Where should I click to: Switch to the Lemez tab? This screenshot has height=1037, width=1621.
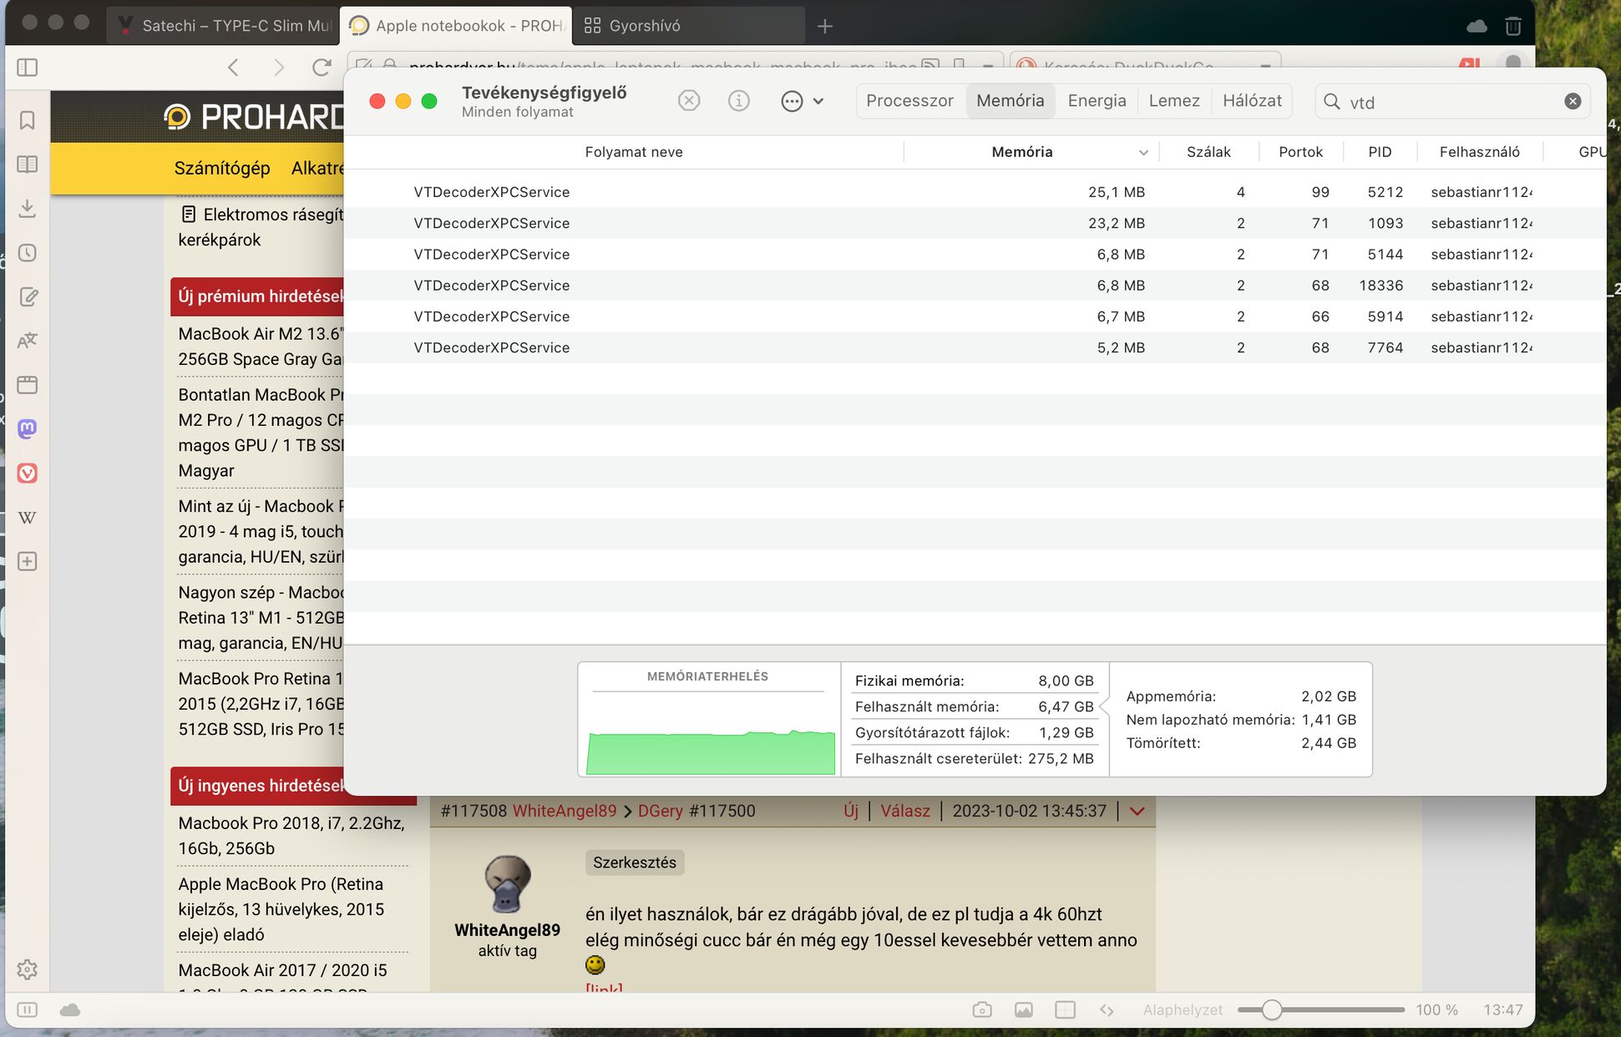pos(1174,101)
